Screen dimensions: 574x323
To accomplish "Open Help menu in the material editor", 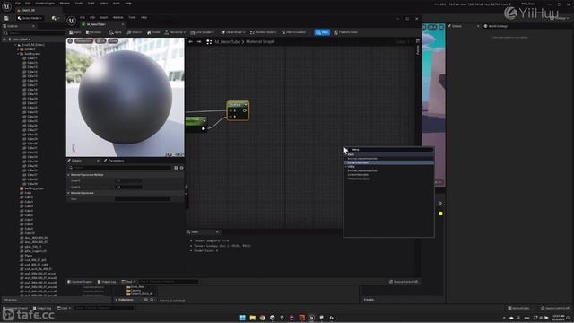I will (143, 17).
